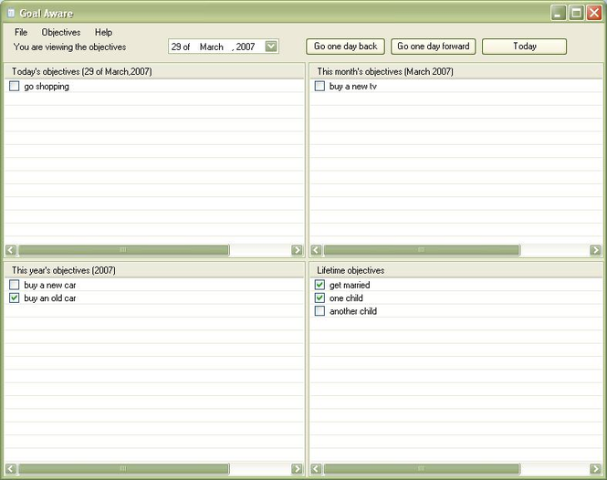Click right arrow of Lifetime objectives scrollbar
Image resolution: width=607 pixels, height=480 pixels.
point(595,469)
